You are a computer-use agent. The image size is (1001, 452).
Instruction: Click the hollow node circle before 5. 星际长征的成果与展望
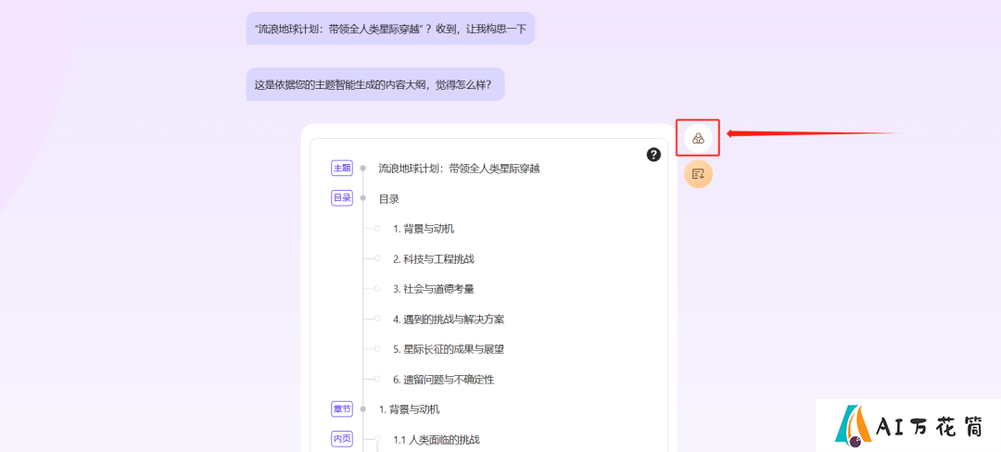[376, 348]
